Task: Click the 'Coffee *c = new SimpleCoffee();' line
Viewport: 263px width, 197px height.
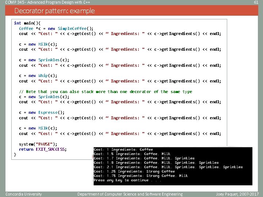Action: tap(56, 28)
